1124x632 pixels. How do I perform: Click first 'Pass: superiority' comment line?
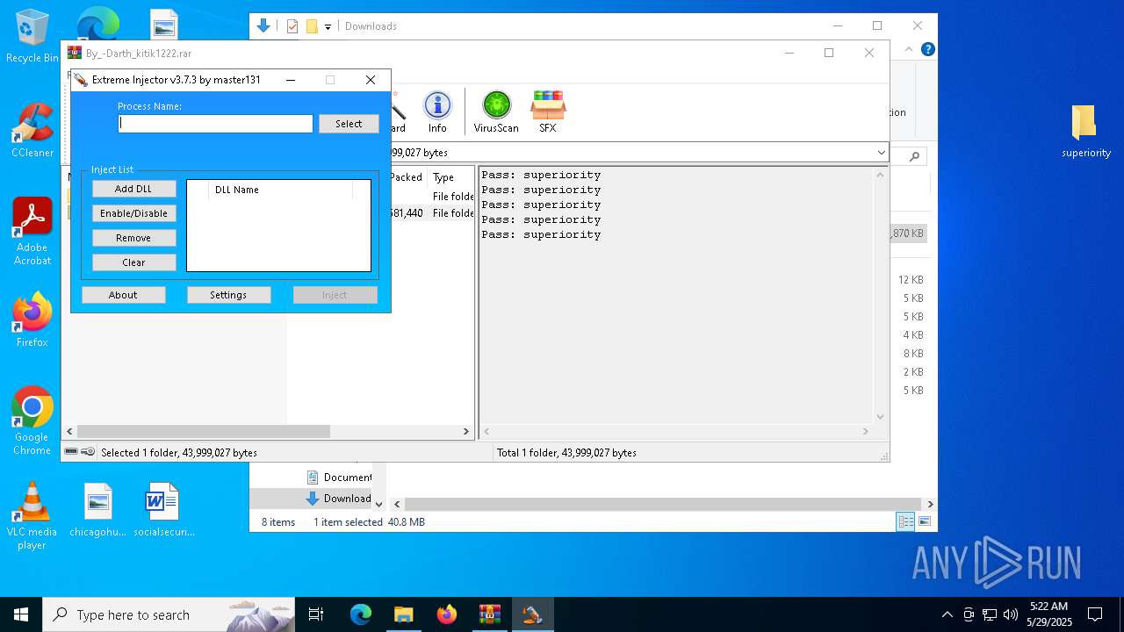[x=541, y=175]
